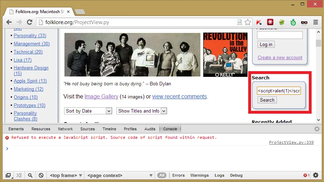Open the Show Titles and Info dropdown
The height and width of the screenshot is (182, 324).
point(142,111)
